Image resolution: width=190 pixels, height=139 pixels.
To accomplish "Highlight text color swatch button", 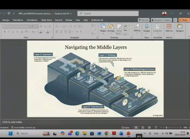I will pyautogui.click(x=41, y=32).
